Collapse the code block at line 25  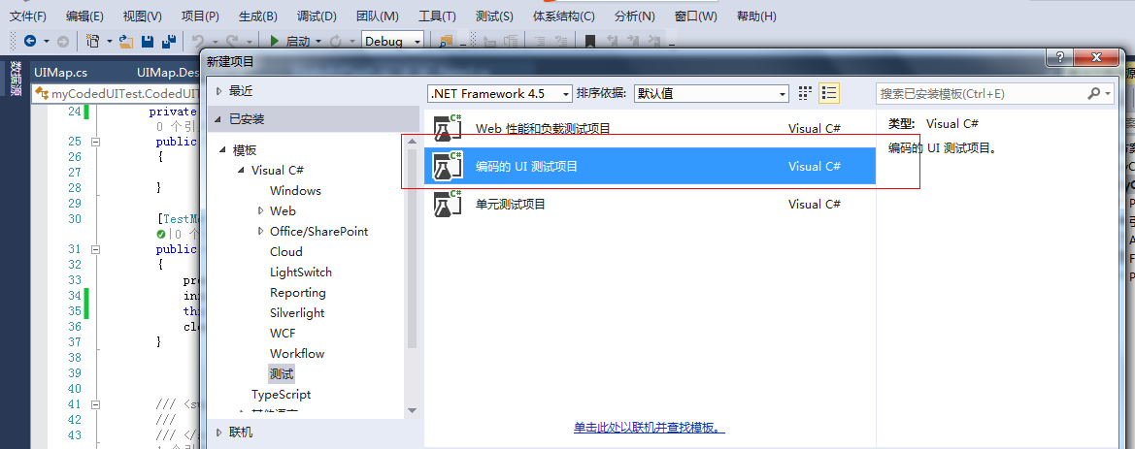coord(95,142)
